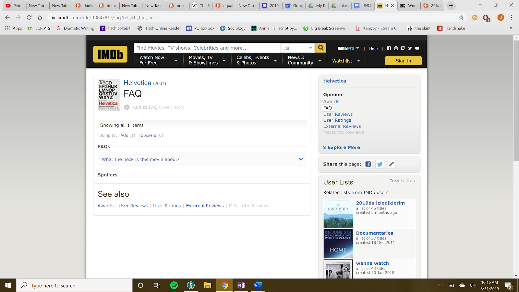Click the IMDb search input field
This screenshot has height=292, width=519.
[x=207, y=48]
